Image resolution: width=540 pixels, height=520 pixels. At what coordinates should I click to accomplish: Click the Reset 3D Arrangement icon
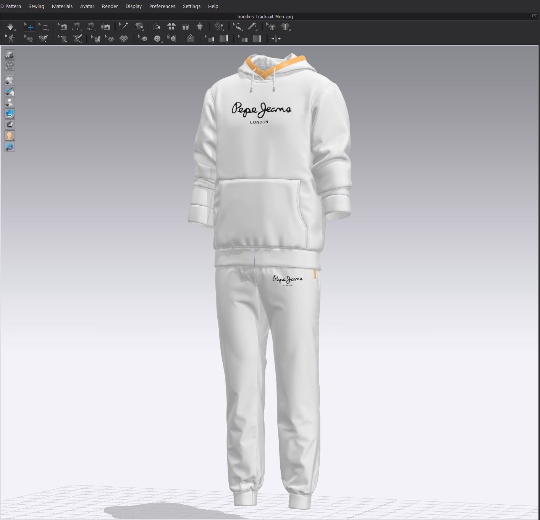[186, 27]
